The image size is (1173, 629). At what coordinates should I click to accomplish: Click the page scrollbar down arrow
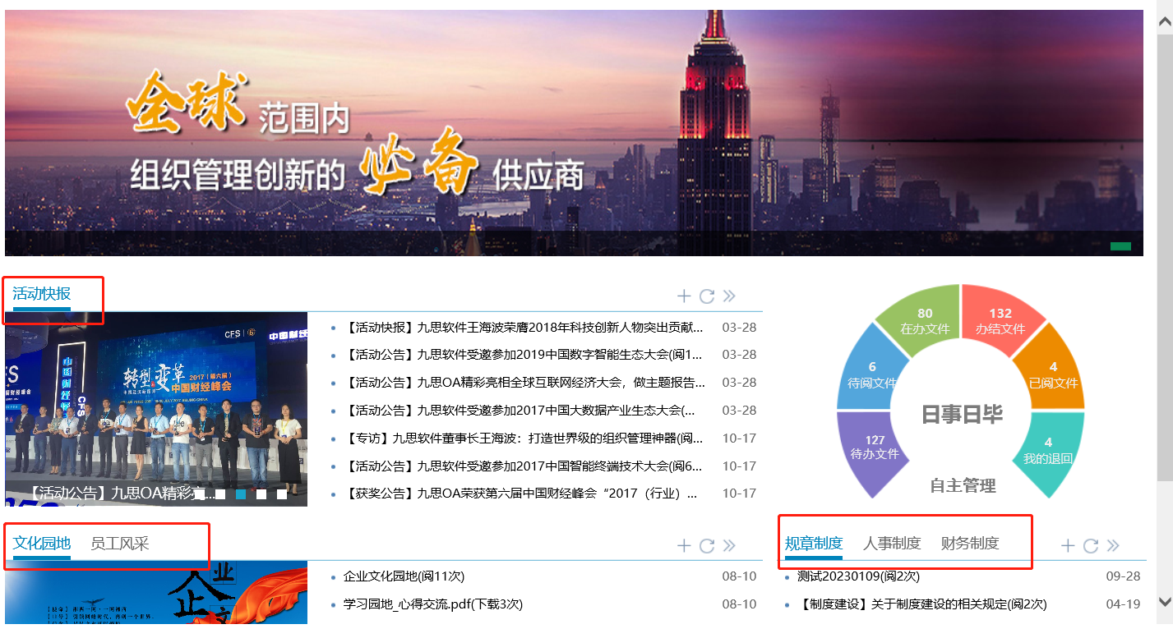[x=1165, y=601]
